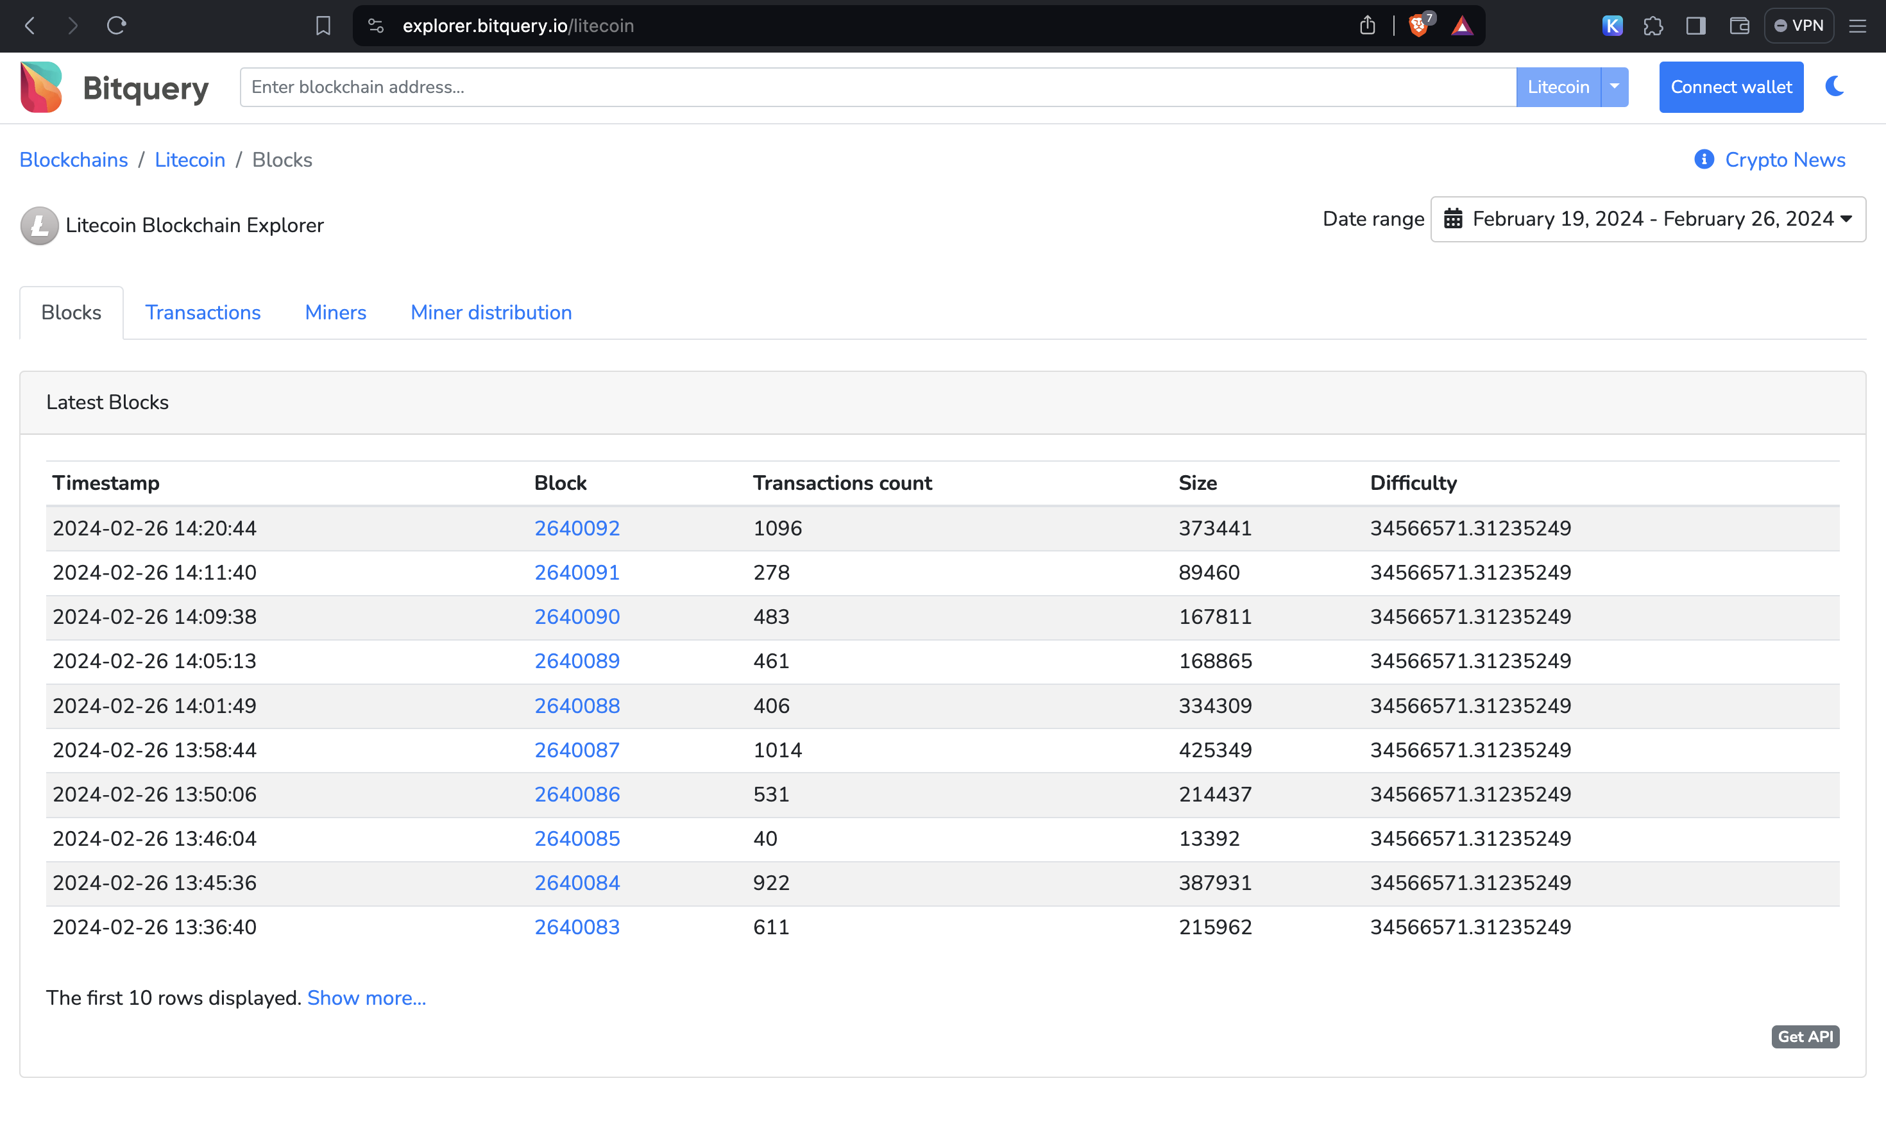
Task: Open the Crypto News link
Action: [x=1785, y=160]
